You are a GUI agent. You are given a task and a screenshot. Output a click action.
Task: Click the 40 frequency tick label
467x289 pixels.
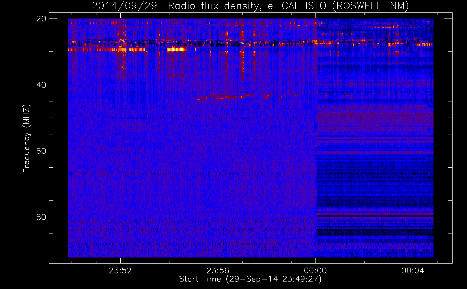(41, 85)
